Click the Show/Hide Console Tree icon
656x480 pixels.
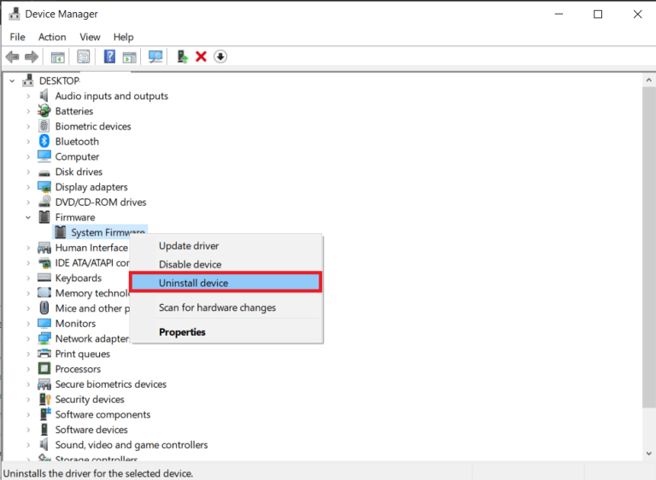pyautogui.click(x=58, y=56)
